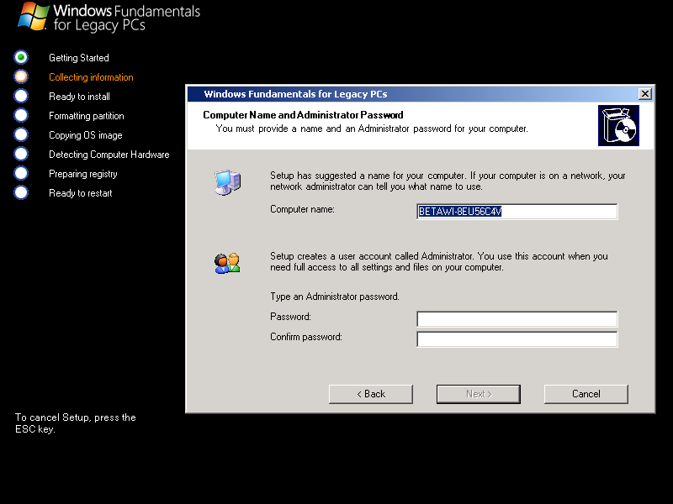Click the 'To cancel Setup' ESC hint
This screenshot has width=673, height=504.
pyautogui.click(x=76, y=423)
